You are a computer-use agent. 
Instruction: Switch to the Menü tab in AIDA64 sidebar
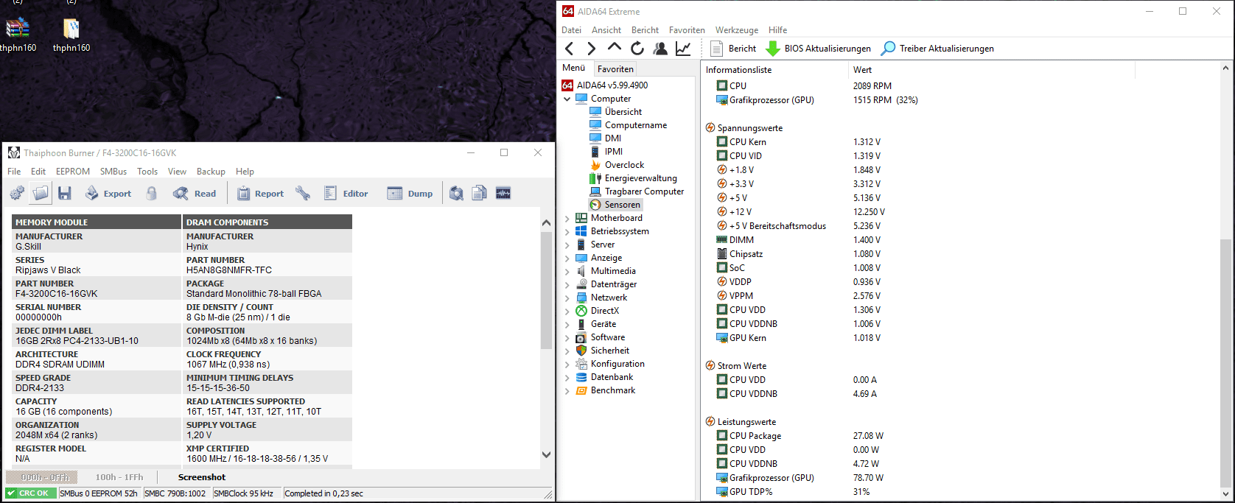574,68
